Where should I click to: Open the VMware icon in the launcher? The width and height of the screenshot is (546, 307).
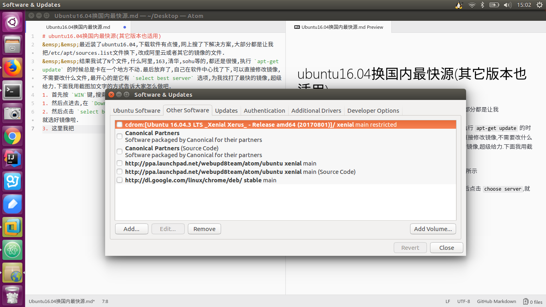tap(13, 227)
